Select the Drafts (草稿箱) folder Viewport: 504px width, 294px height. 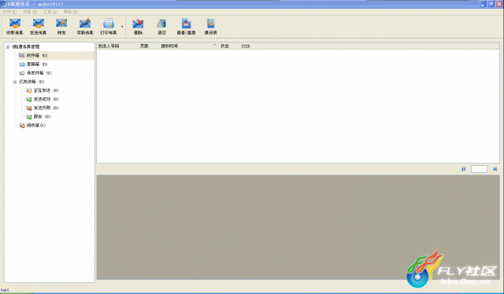pos(33,64)
